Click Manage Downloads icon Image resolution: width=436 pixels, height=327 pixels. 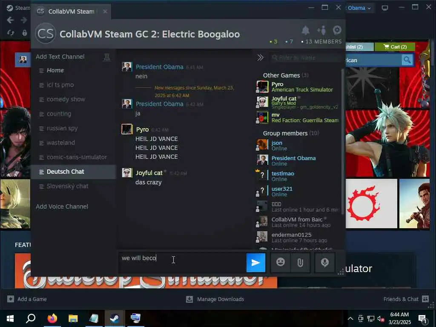pyautogui.click(x=189, y=299)
